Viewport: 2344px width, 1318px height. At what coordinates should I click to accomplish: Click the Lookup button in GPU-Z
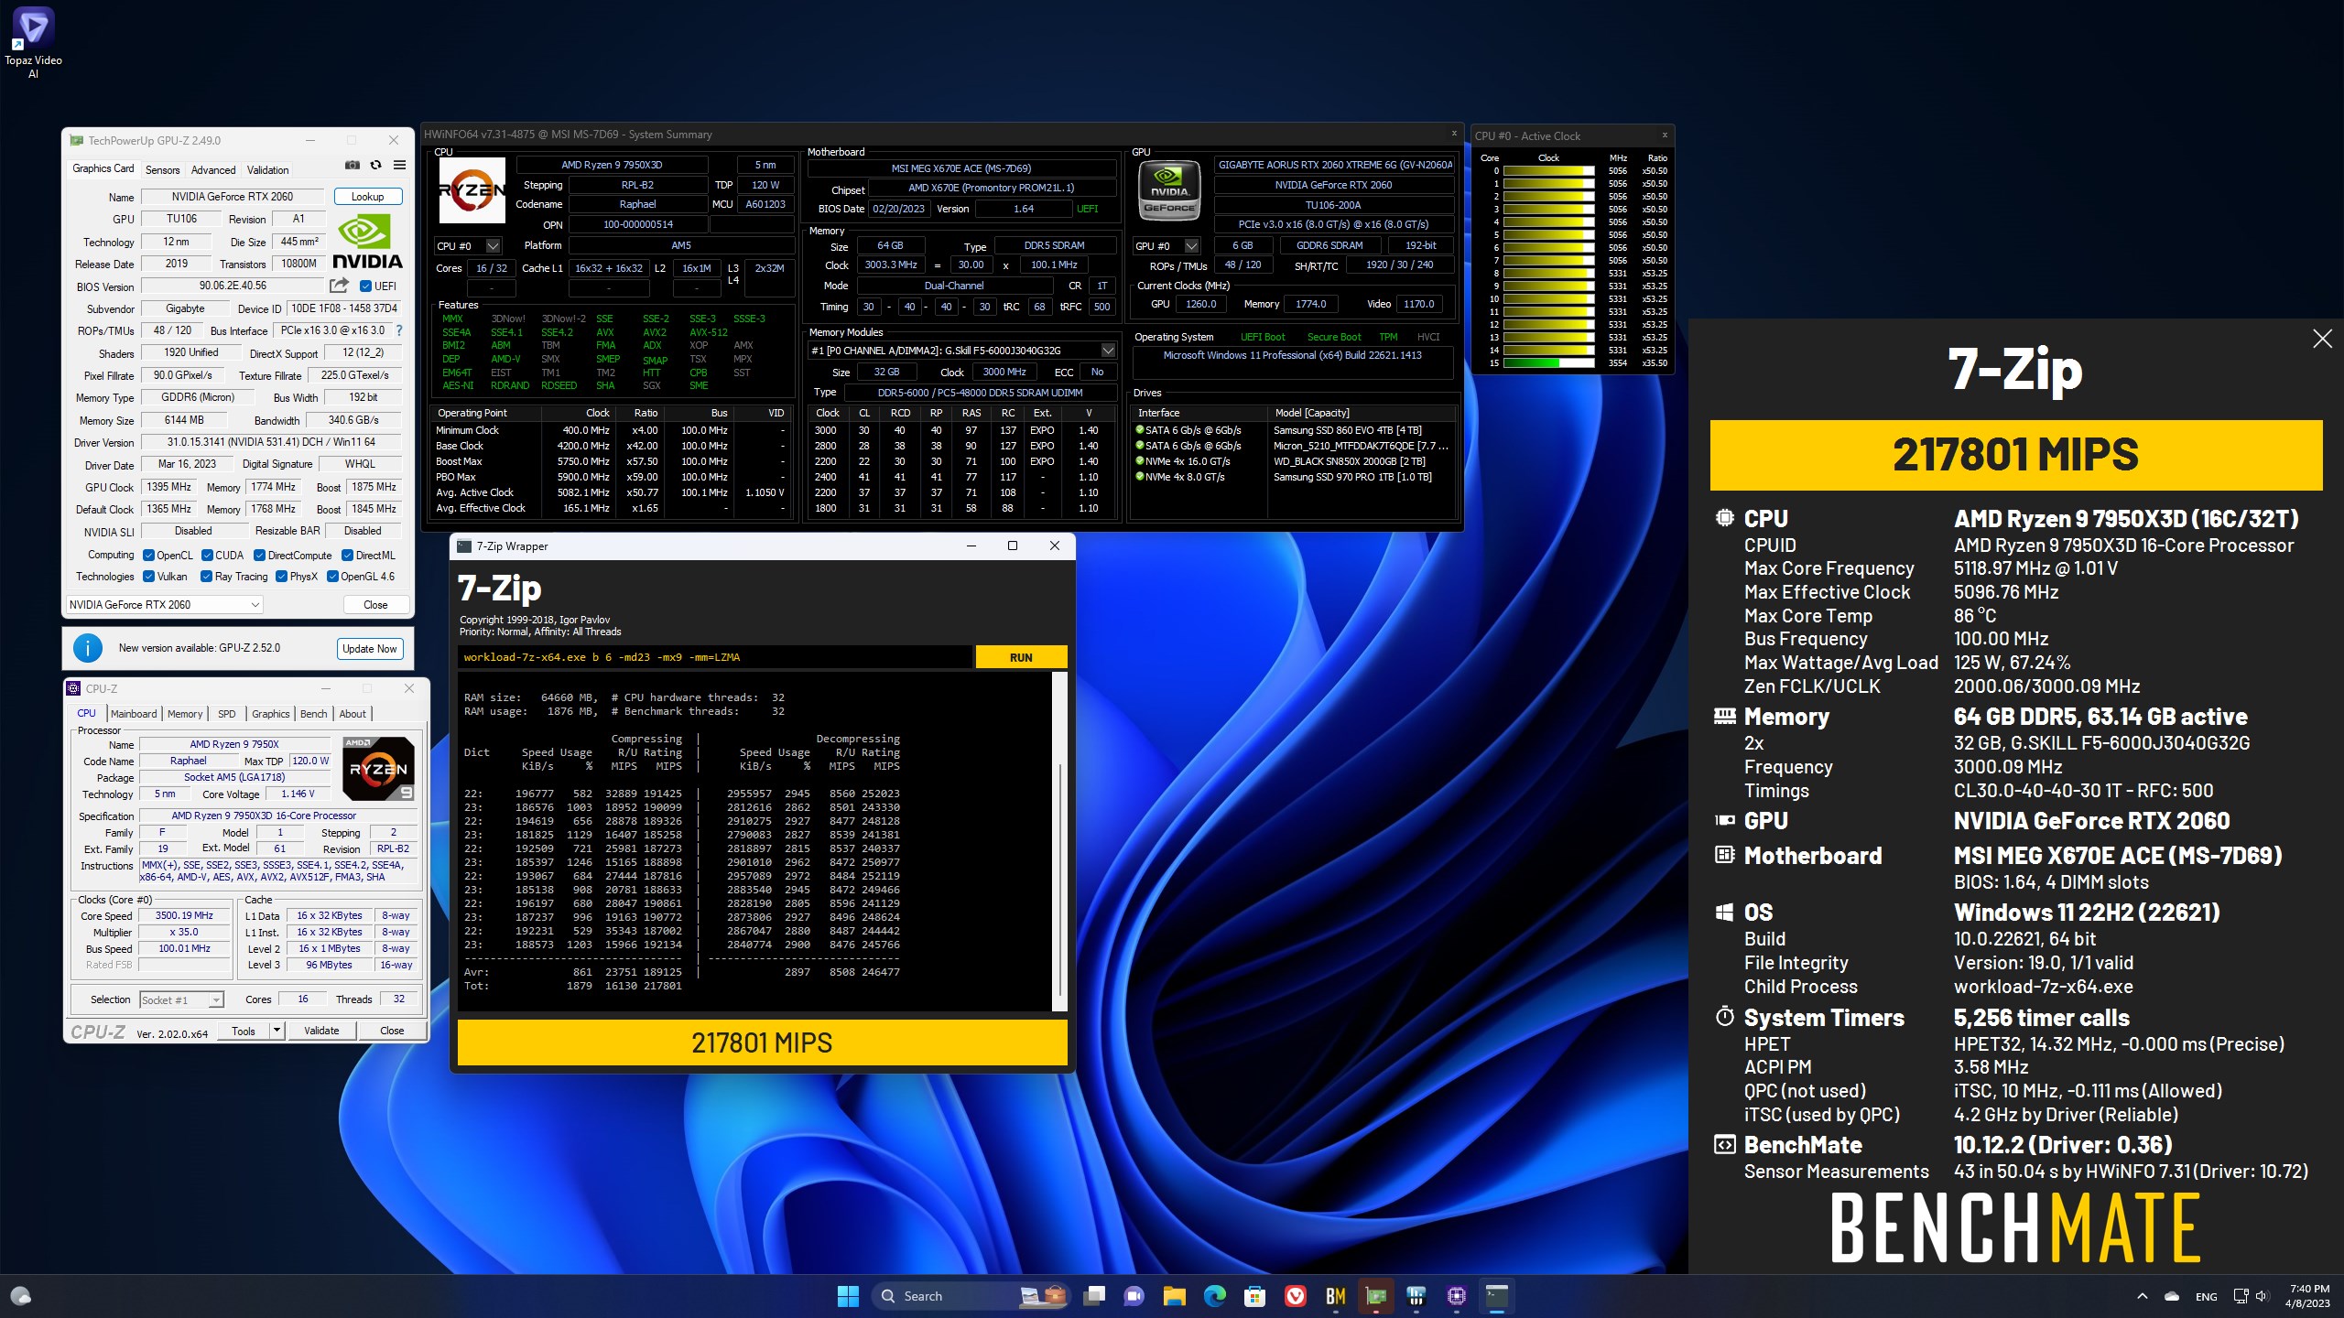[368, 197]
